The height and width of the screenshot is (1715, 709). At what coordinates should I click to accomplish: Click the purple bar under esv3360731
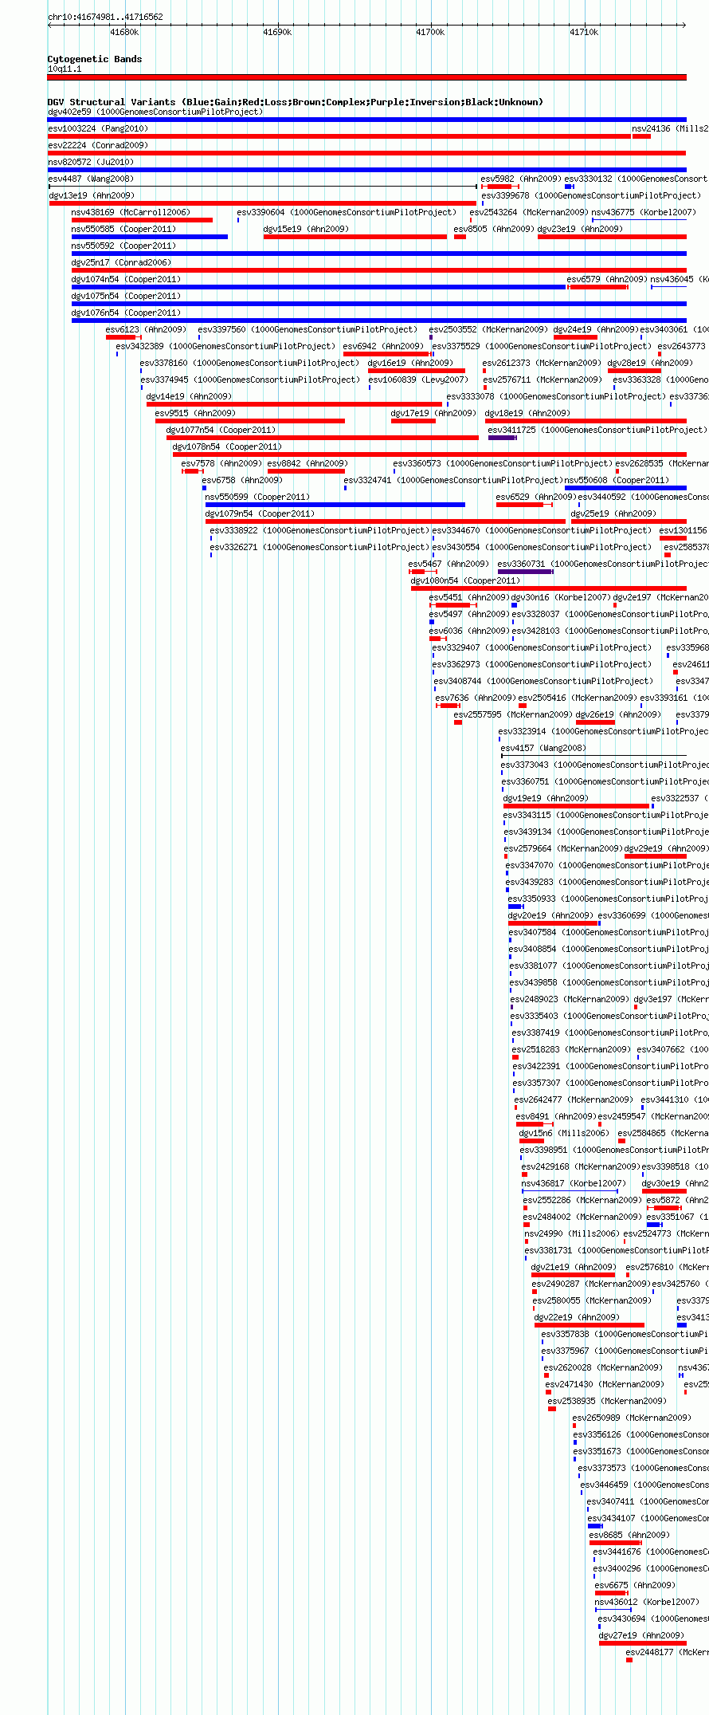coord(525,572)
